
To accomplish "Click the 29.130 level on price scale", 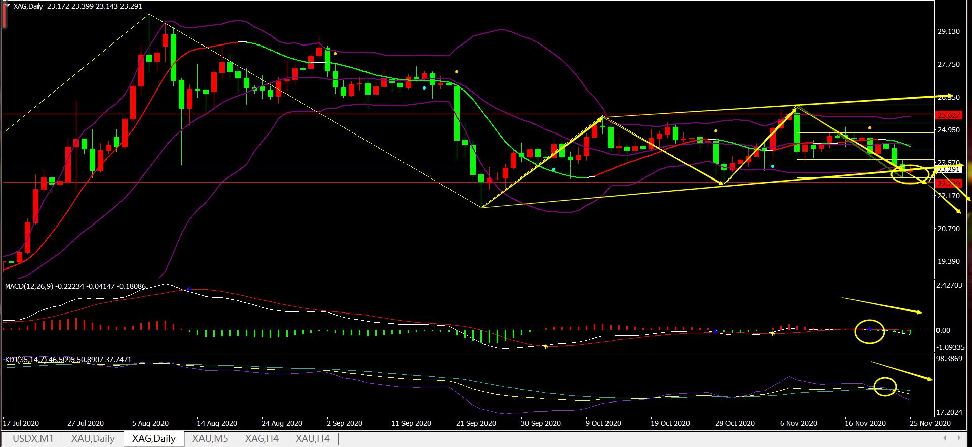I will point(948,31).
